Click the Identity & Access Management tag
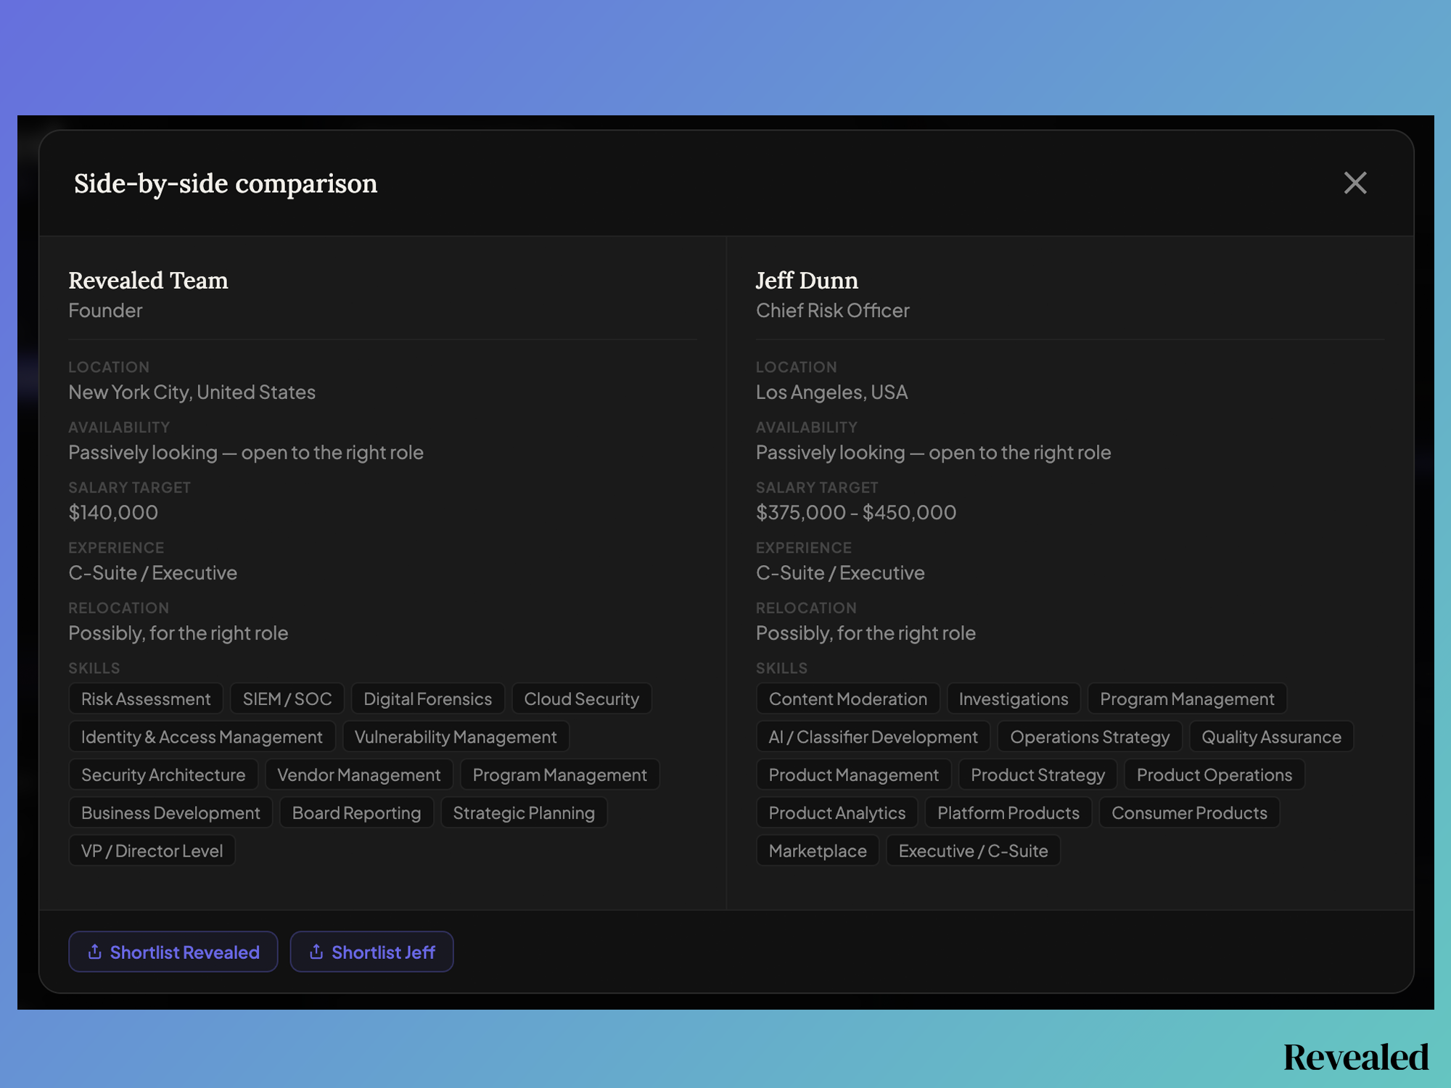The width and height of the screenshot is (1451, 1088). coord(202,737)
